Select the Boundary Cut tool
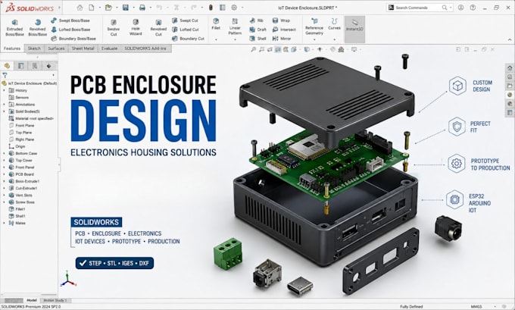Image resolution: width=515 pixels, height=310 pixels. [188, 39]
